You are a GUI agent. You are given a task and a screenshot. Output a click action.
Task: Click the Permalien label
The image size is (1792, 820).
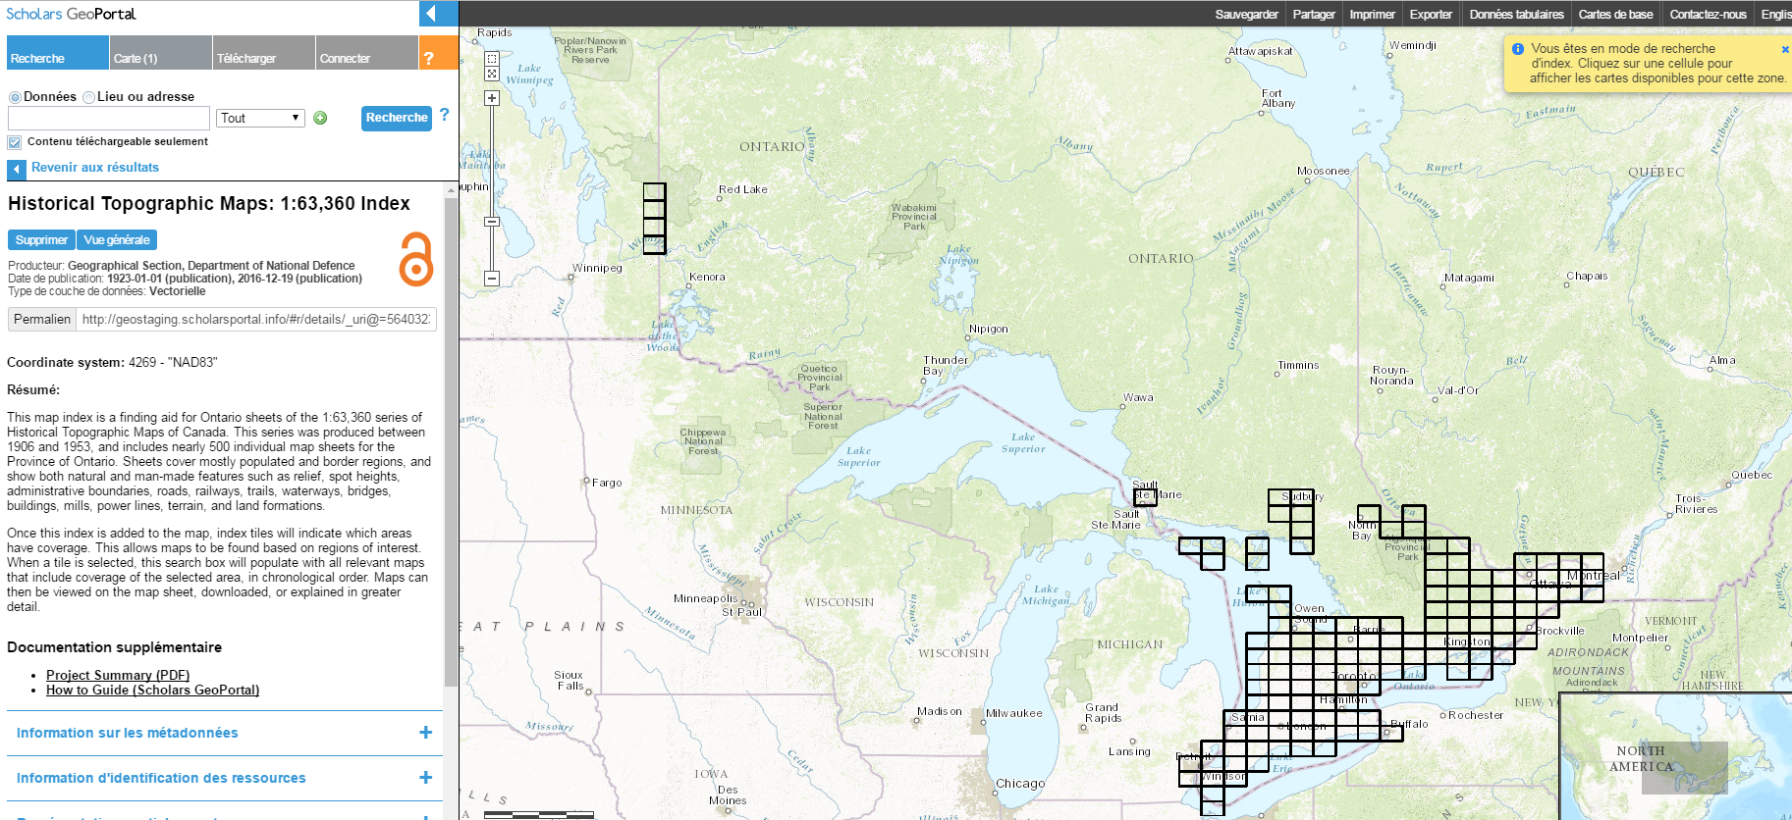tap(42, 320)
